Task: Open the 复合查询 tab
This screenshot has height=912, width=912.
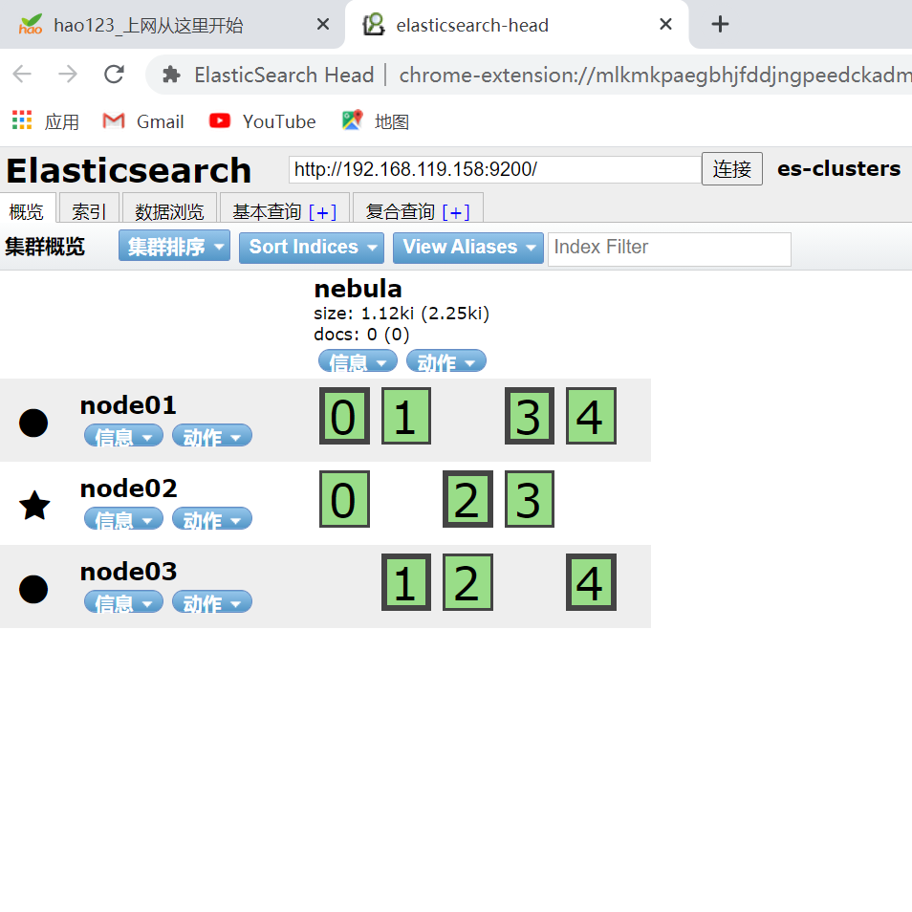Action: (401, 211)
